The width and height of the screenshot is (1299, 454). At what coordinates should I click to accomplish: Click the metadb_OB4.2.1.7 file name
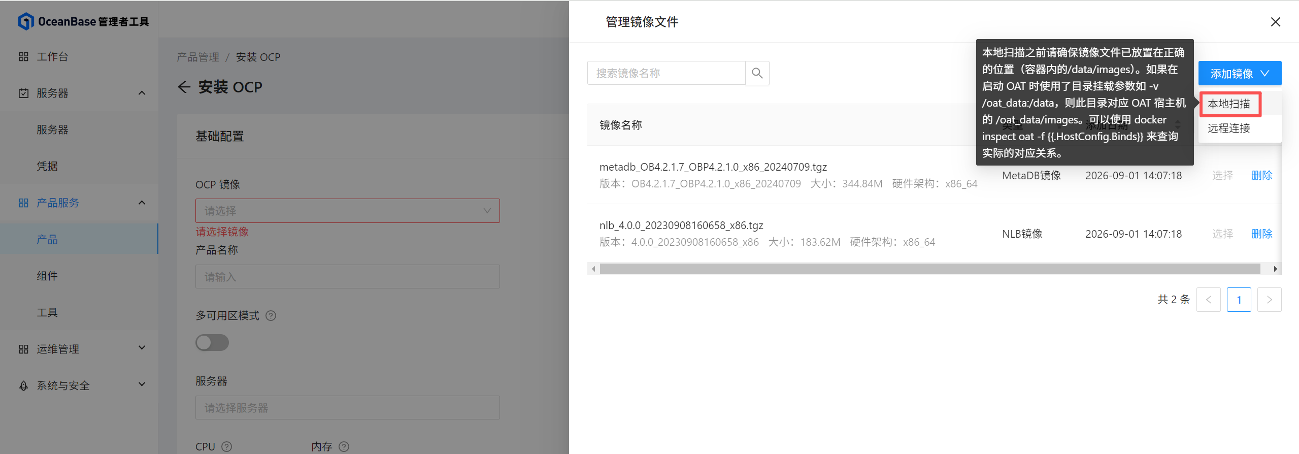tap(713, 167)
